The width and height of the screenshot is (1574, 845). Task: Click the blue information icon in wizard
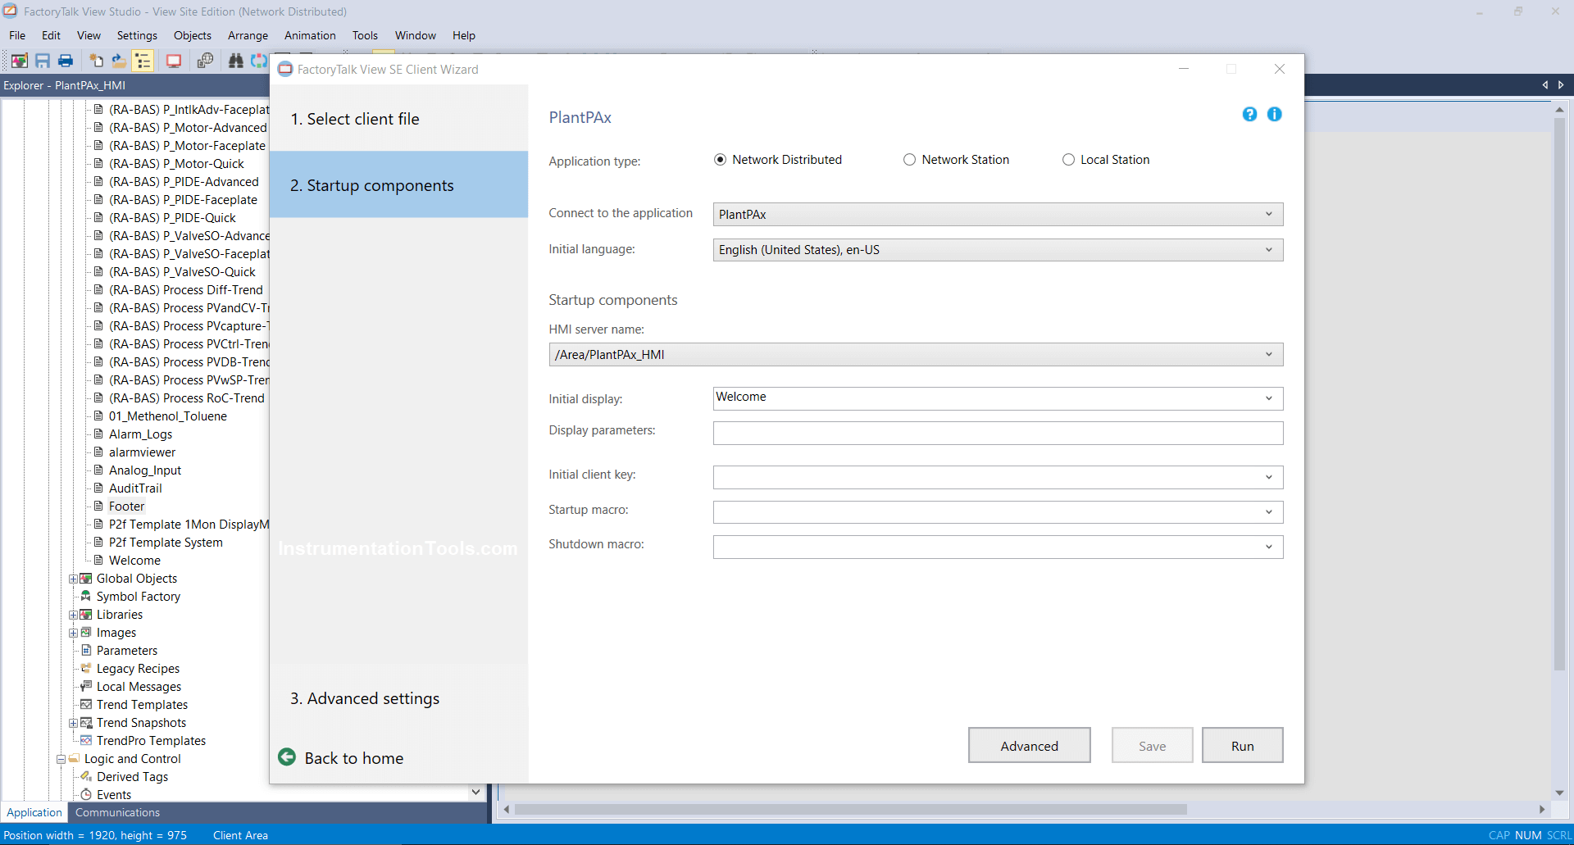[x=1274, y=114]
